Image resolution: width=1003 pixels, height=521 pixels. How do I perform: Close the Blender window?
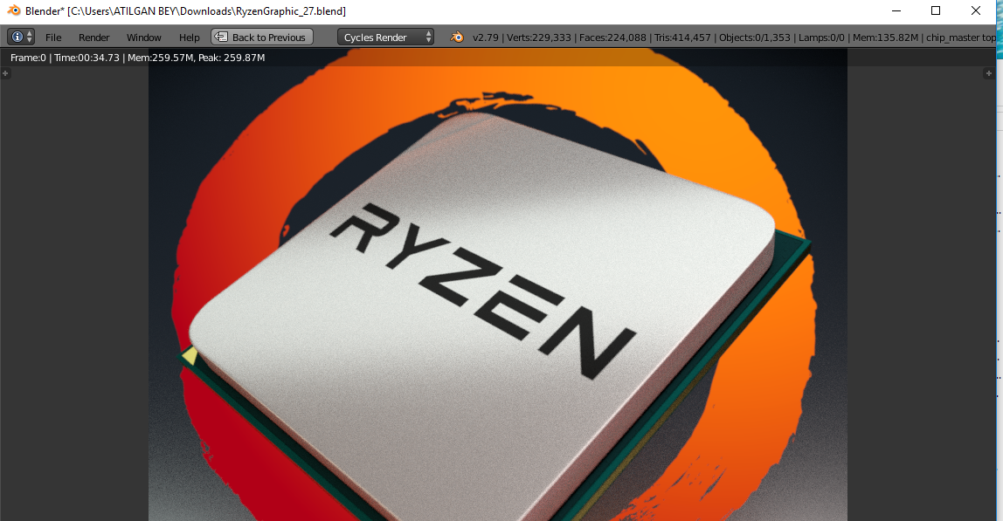(x=976, y=10)
